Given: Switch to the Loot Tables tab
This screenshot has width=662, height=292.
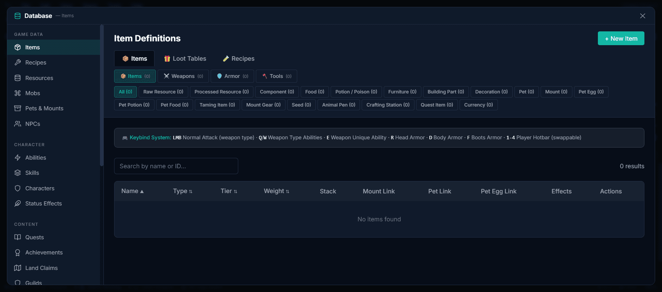Looking at the screenshot, I should [185, 59].
